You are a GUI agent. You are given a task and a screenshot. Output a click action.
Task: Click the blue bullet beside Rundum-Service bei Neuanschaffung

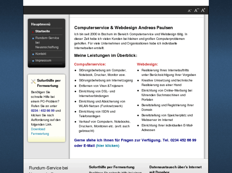point(33,38)
